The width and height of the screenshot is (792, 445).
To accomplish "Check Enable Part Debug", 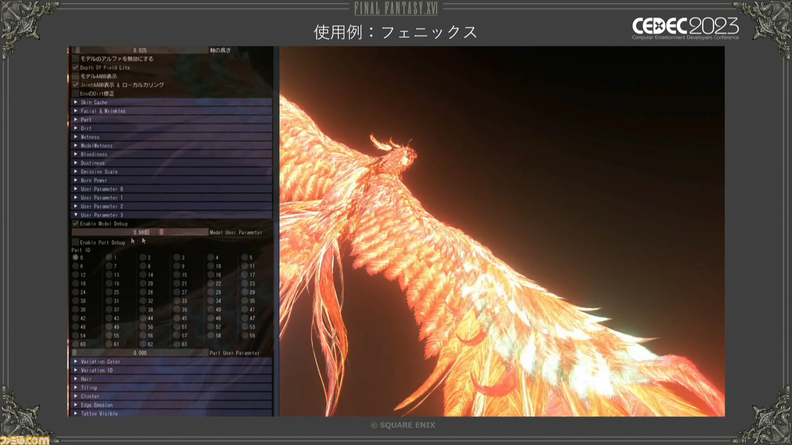I will point(75,242).
